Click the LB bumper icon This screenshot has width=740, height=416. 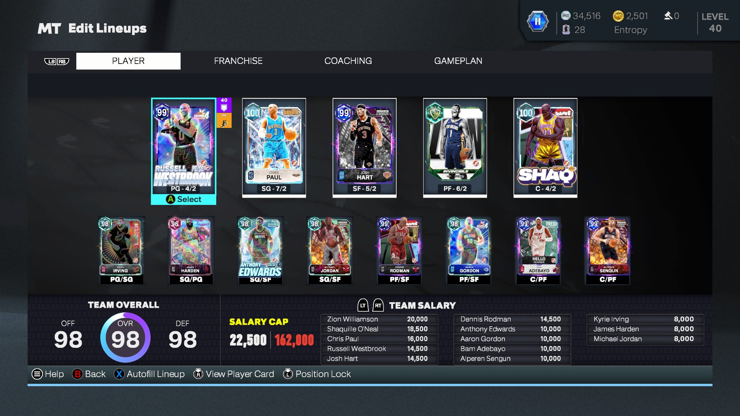tap(50, 61)
